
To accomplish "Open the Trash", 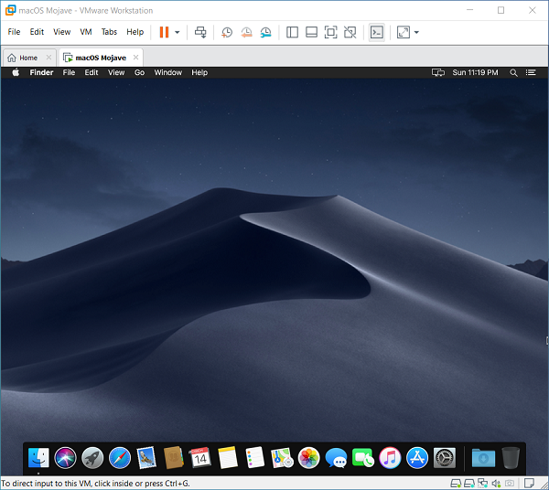I will click(x=511, y=457).
